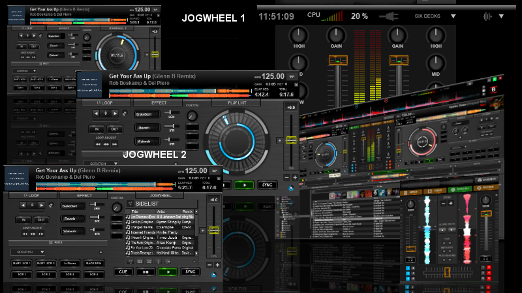The width and height of the screenshot is (522, 293).
Task: Click the left orange channel fader in mixer
Action: 338,60
